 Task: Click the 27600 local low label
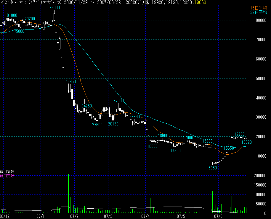click(97, 125)
